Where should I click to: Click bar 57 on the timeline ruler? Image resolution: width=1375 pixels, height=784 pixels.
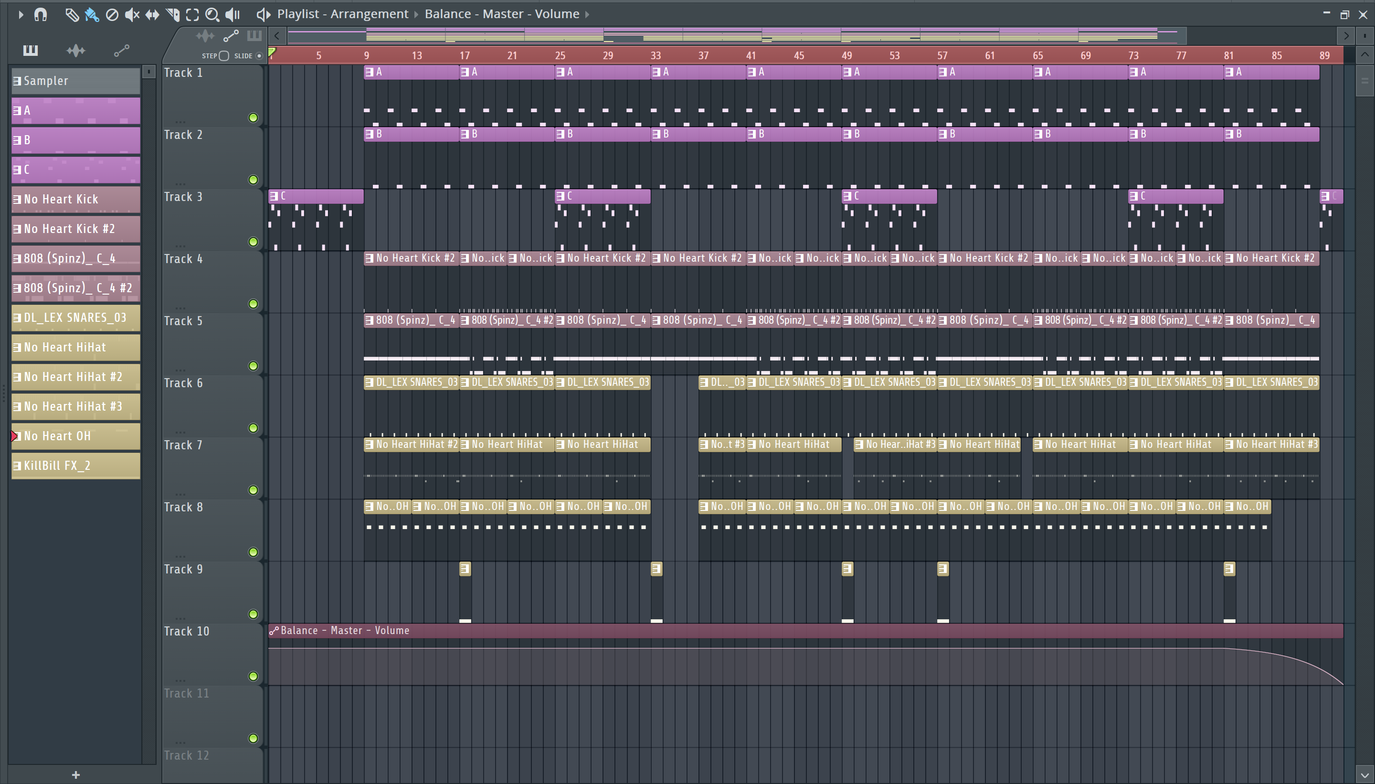pyautogui.click(x=941, y=55)
